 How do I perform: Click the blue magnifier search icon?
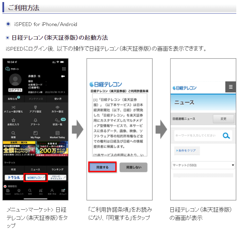click(x=226, y=136)
